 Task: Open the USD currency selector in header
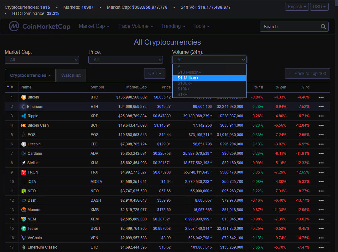[319, 7]
